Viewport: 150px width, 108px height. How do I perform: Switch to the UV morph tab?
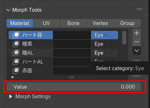47,23
